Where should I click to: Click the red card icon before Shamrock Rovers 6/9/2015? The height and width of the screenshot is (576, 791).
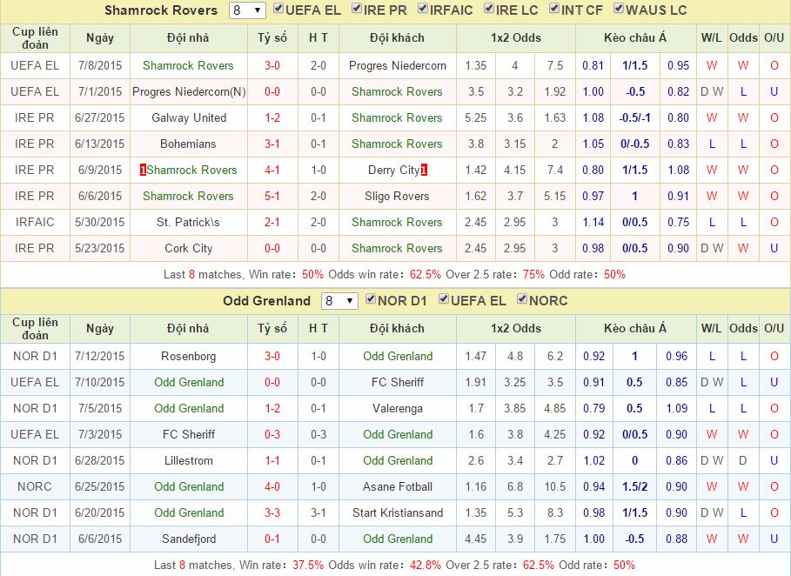[144, 170]
